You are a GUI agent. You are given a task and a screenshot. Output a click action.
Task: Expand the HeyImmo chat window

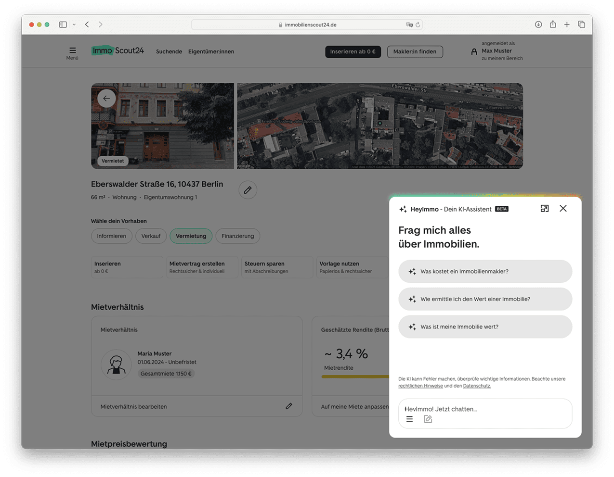[x=545, y=209]
